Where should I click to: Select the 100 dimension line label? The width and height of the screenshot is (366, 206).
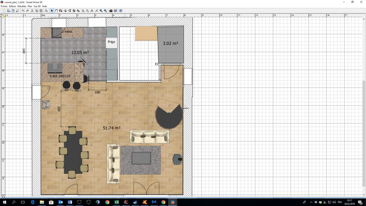[x=97, y=92]
